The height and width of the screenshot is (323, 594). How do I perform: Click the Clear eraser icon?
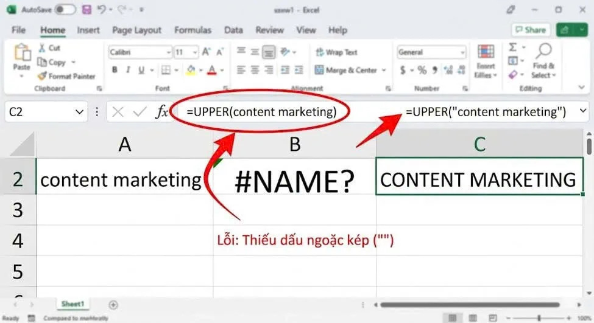512,74
